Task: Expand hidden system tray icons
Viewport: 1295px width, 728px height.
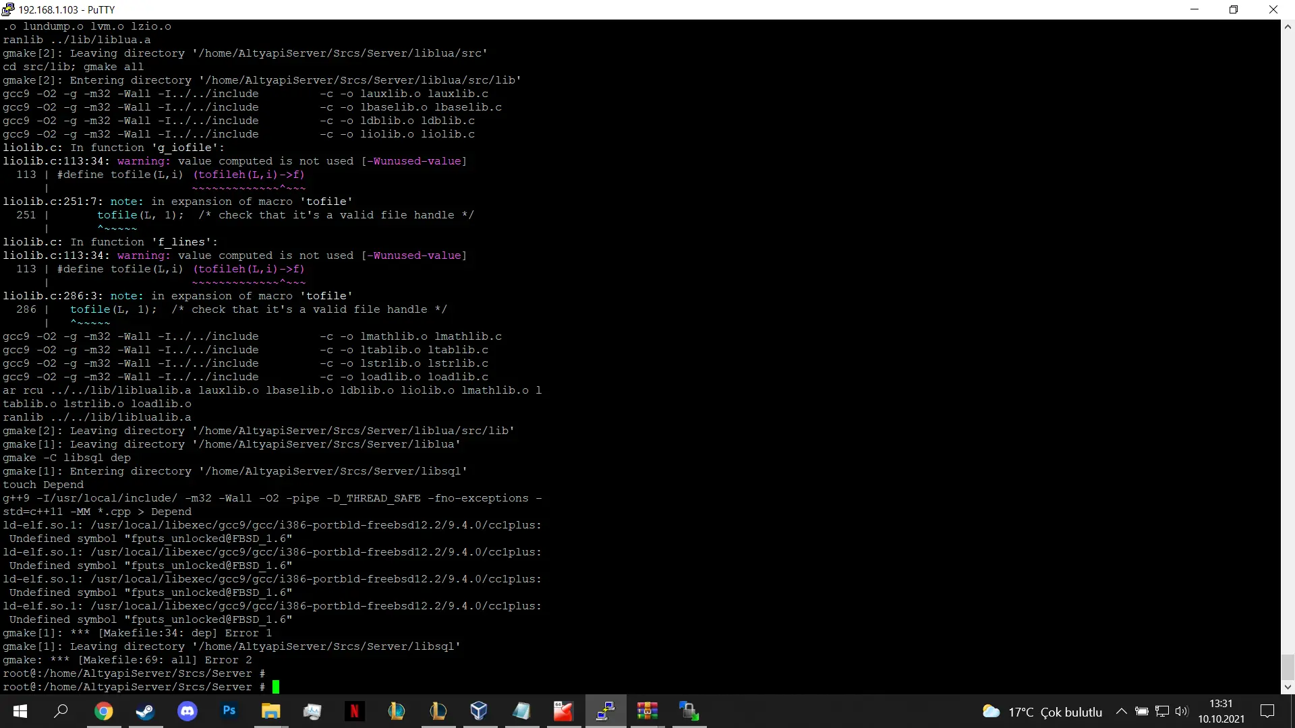Action: point(1122,711)
